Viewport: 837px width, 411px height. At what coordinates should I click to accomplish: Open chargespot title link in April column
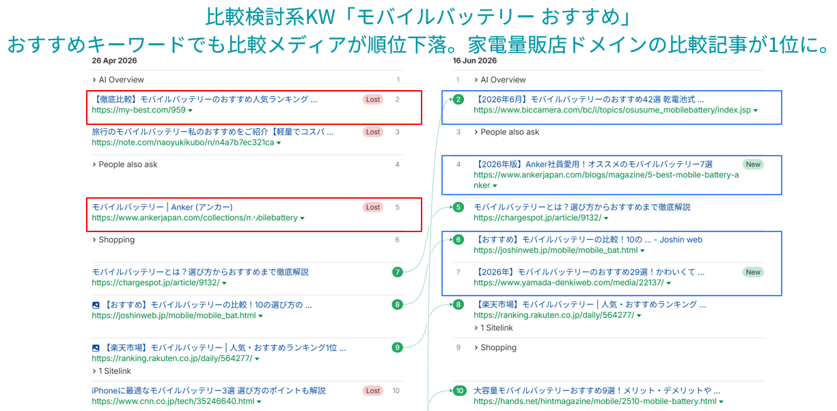200,272
